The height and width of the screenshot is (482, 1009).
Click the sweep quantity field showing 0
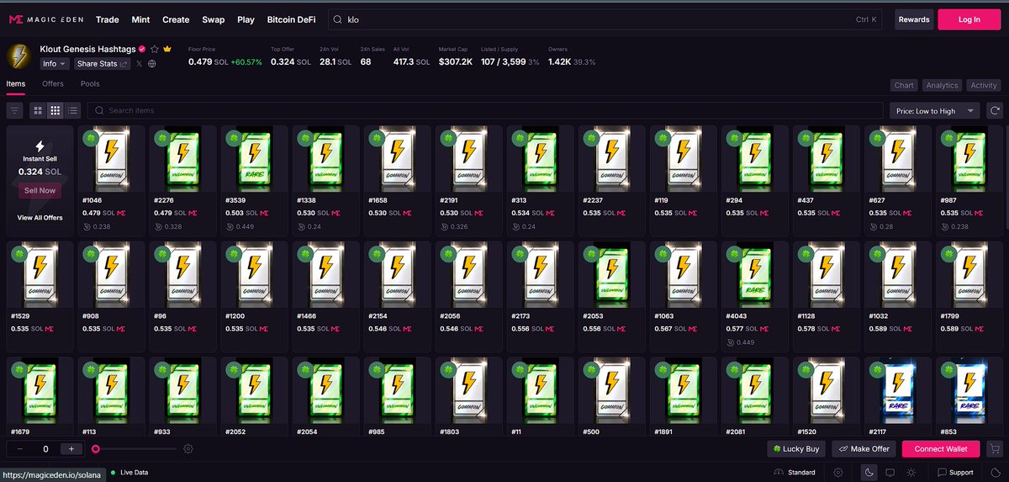(x=45, y=449)
